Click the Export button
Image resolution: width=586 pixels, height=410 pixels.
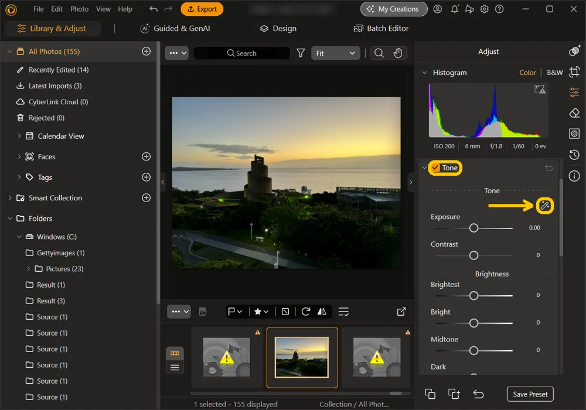pyautogui.click(x=202, y=9)
